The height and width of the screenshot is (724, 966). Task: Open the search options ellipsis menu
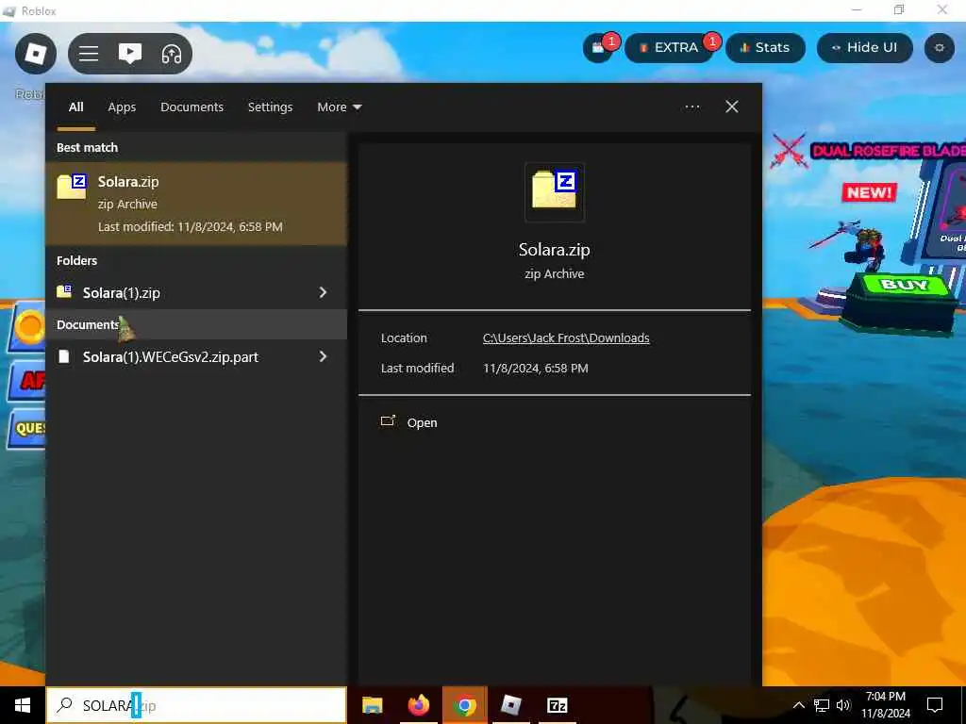click(692, 107)
